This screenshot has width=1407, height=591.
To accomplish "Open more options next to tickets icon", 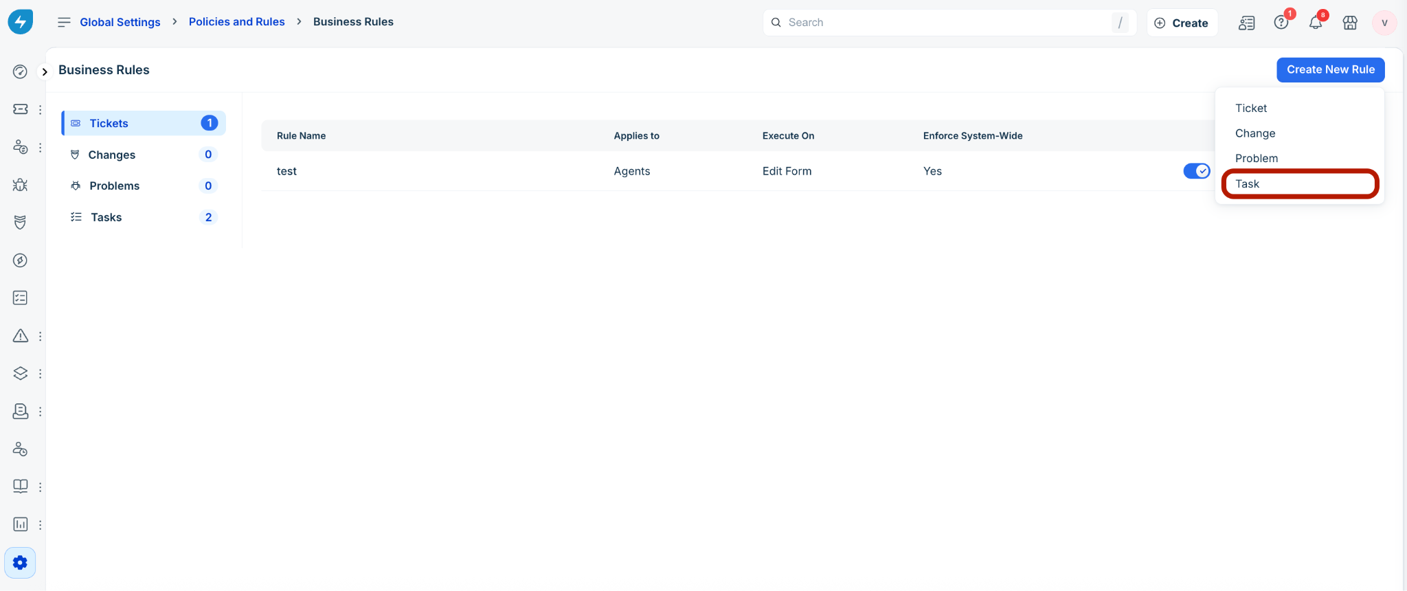I will pyautogui.click(x=41, y=109).
